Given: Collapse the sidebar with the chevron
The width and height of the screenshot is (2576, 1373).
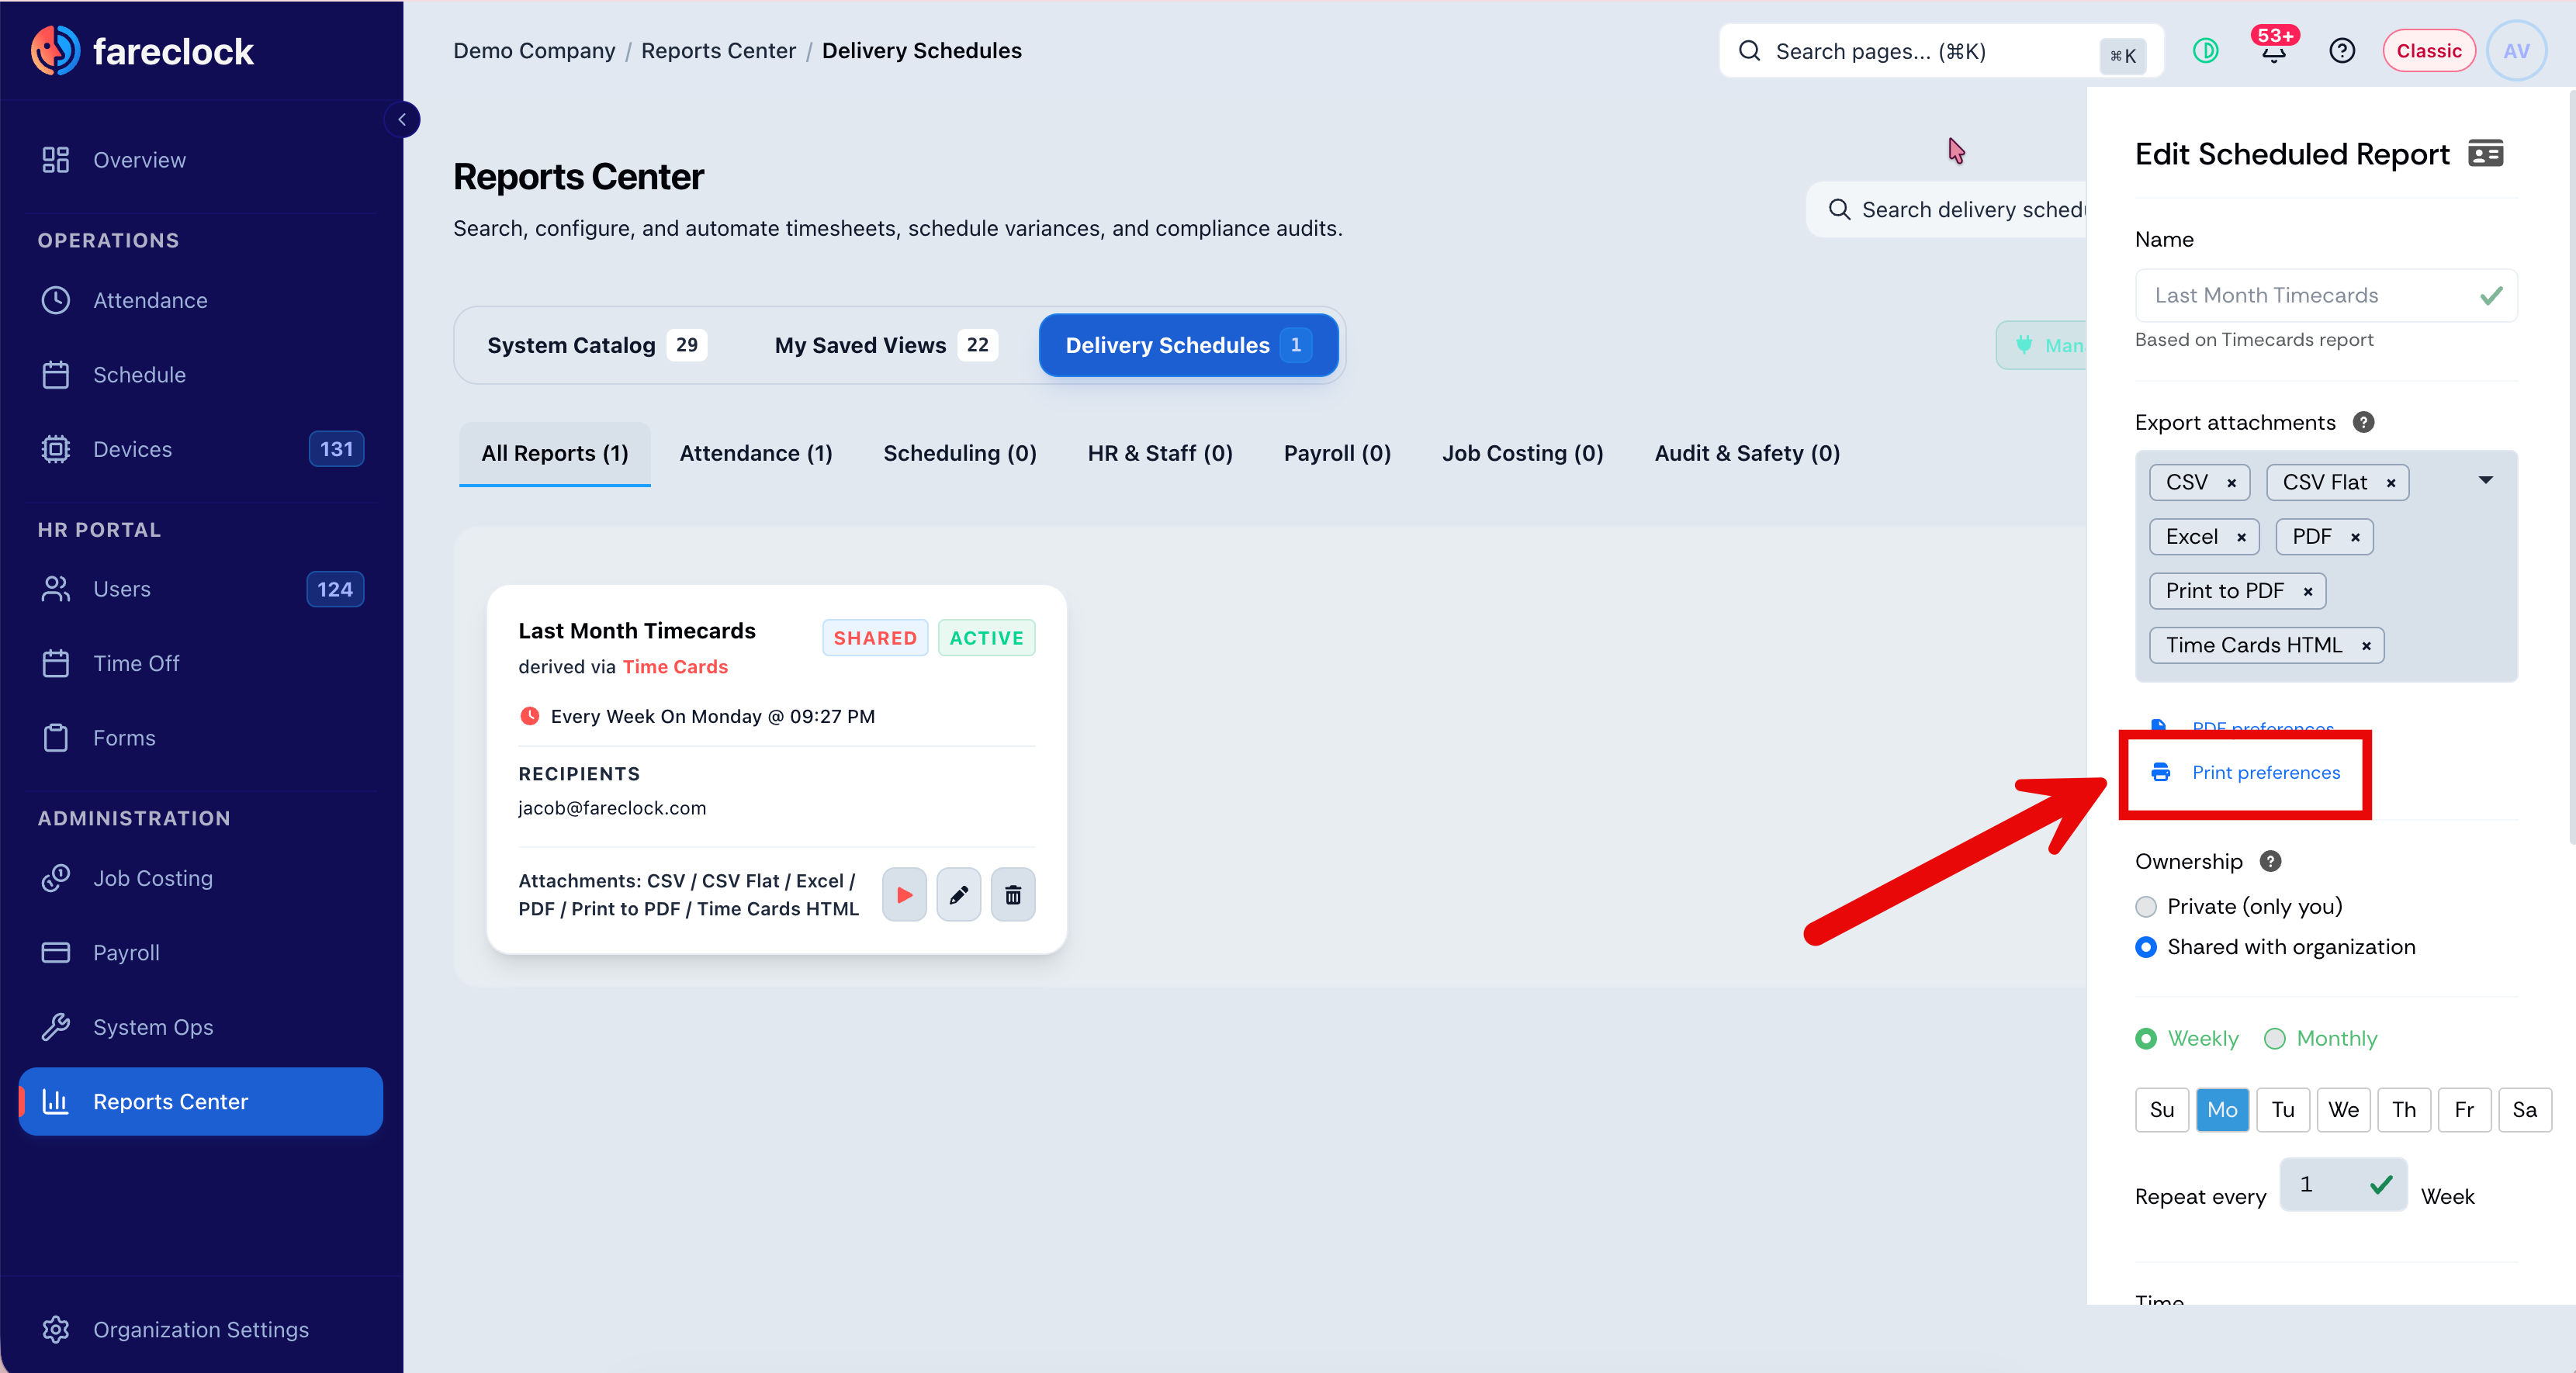Looking at the screenshot, I should coord(402,119).
